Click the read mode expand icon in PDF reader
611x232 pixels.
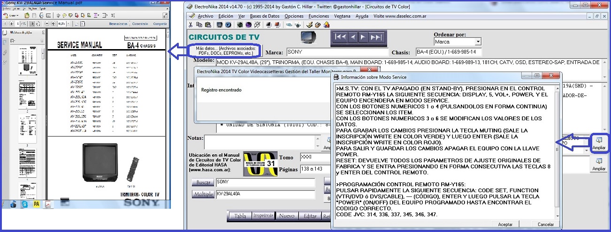[x=165, y=15]
